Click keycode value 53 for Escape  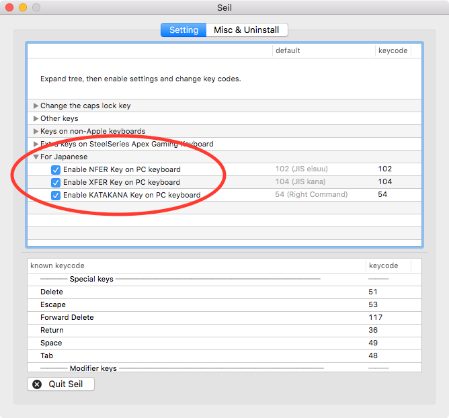(x=373, y=304)
